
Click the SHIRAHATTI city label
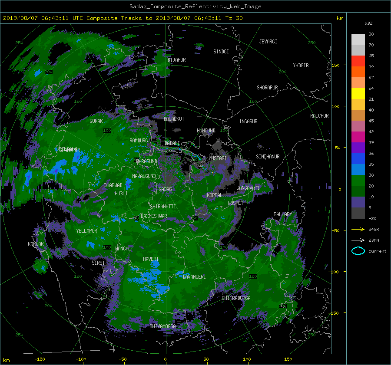163,207
